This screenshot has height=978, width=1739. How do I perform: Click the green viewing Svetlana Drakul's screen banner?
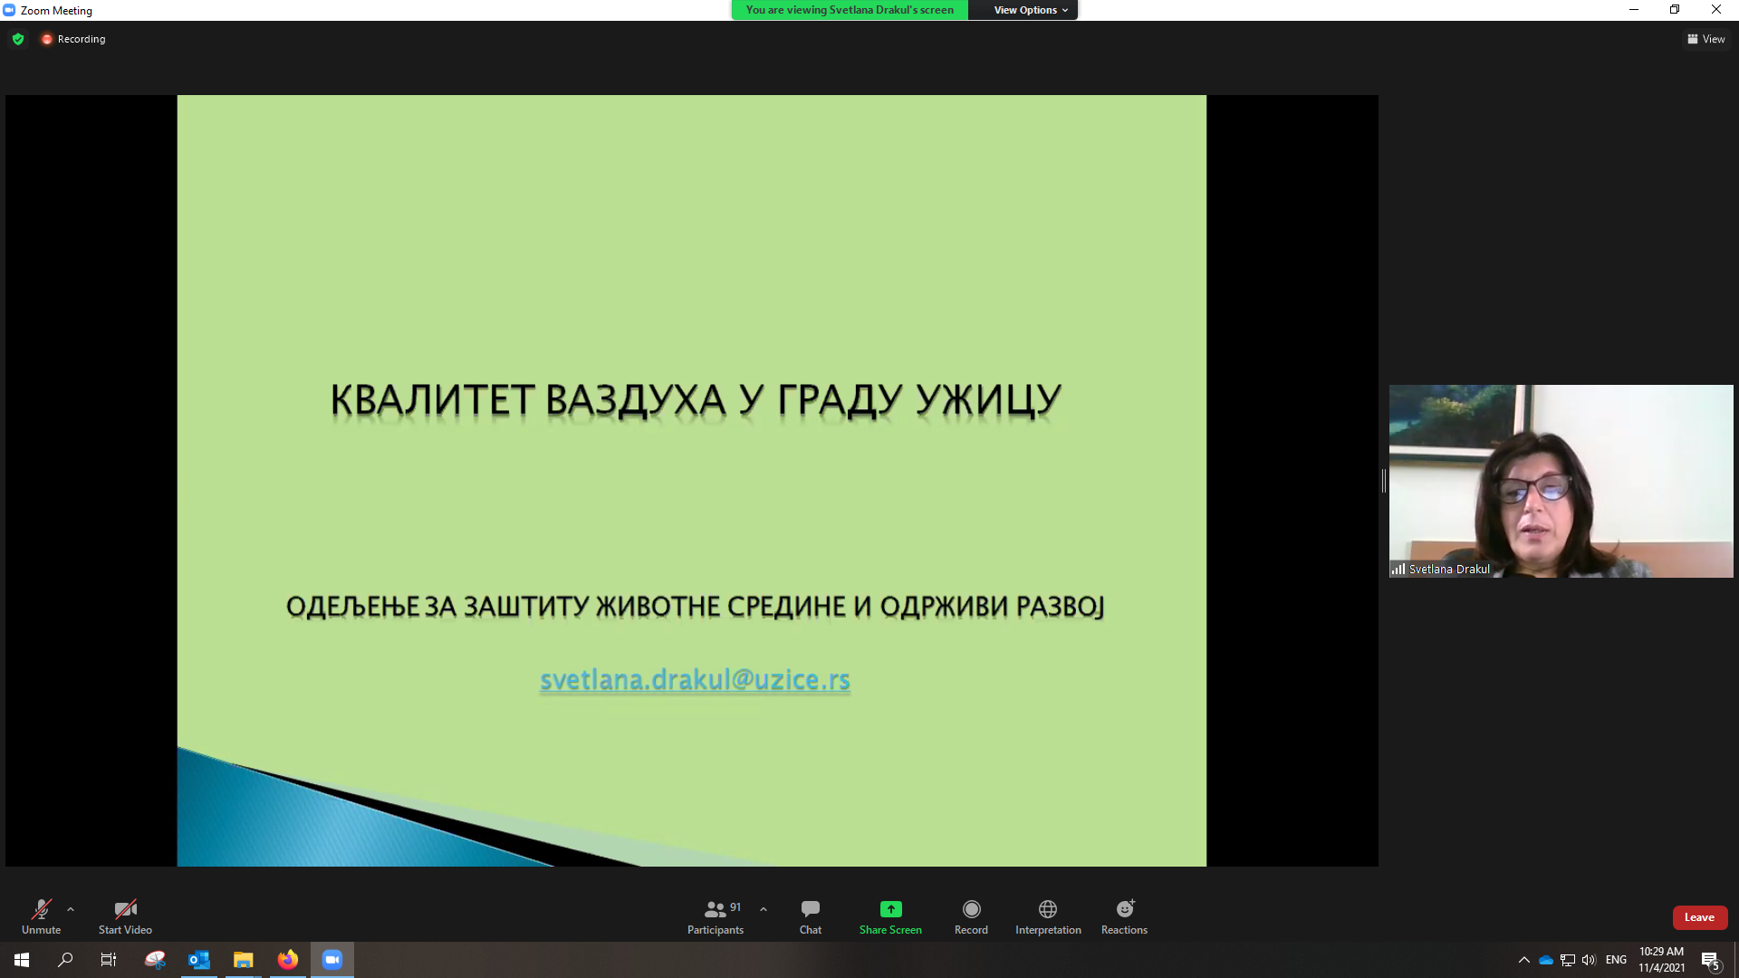click(x=850, y=10)
